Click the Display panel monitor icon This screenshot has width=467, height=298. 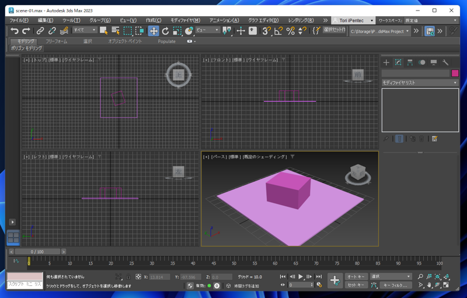434,62
